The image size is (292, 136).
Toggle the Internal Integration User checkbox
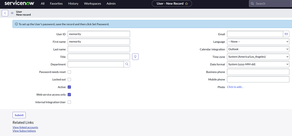(69, 102)
